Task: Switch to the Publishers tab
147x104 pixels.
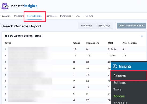Action: [x=19, y=16]
